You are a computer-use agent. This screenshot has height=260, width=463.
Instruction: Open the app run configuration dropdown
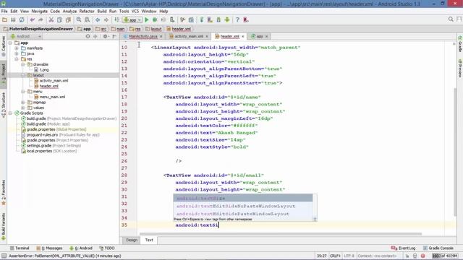coord(132,19)
